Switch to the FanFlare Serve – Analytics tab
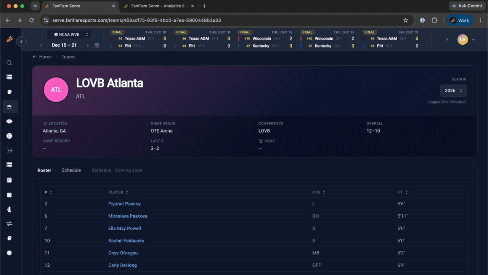 (158, 6)
